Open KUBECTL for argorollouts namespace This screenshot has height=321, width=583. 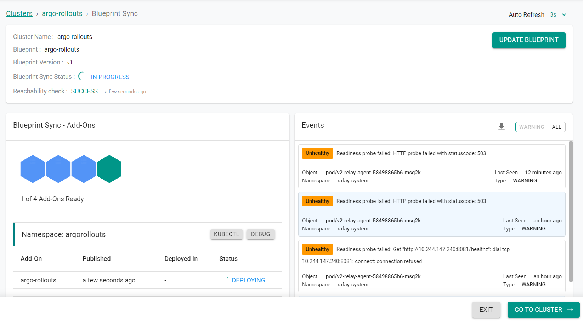click(x=226, y=234)
